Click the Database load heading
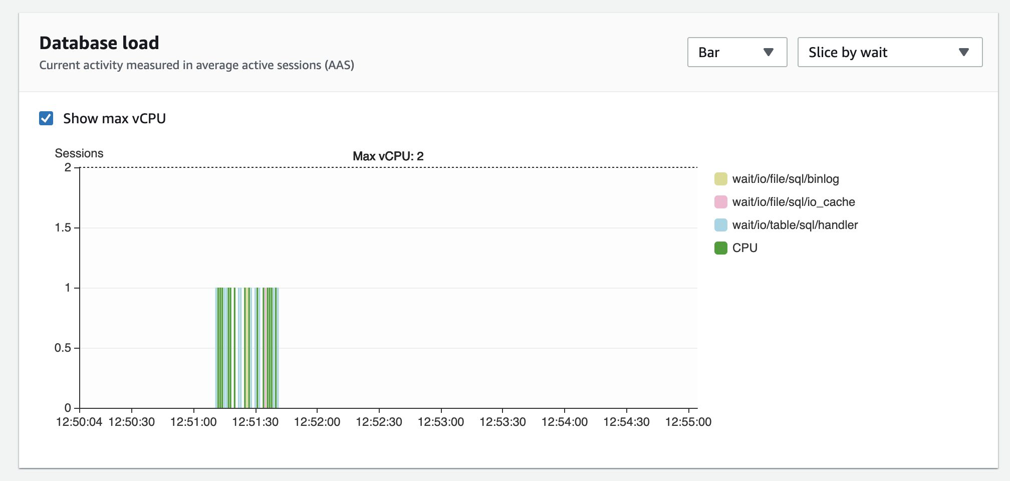Image resolution: width=1010 pixels, height=481 pixels. pyautogui.click(x=99, y=43)
